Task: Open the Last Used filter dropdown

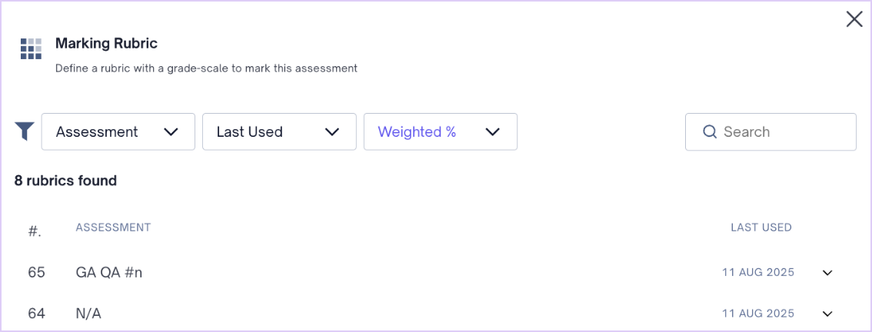Action: click(x=279, y=131)
